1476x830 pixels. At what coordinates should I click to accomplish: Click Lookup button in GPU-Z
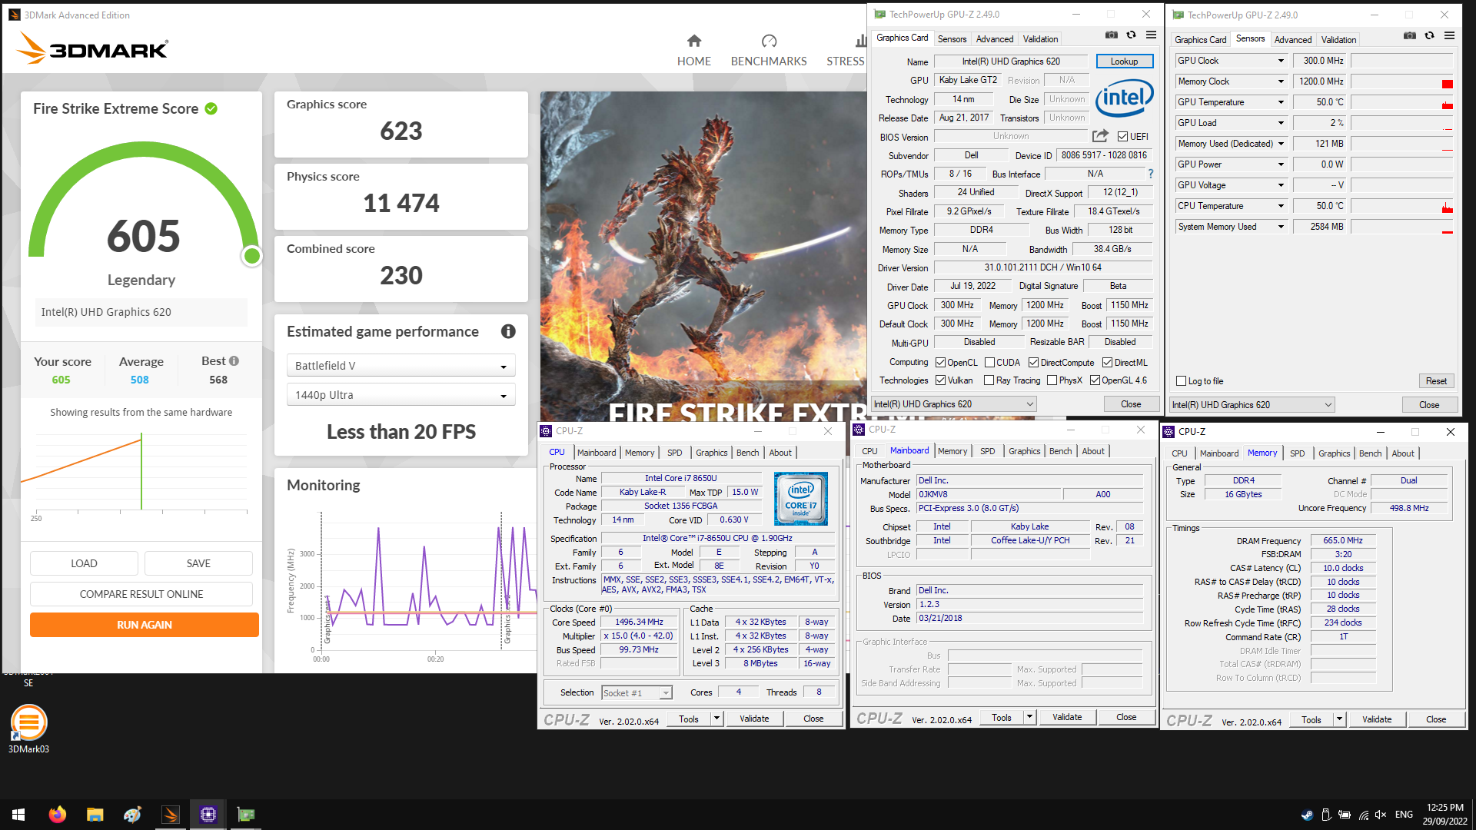[x=1124, y=61]
